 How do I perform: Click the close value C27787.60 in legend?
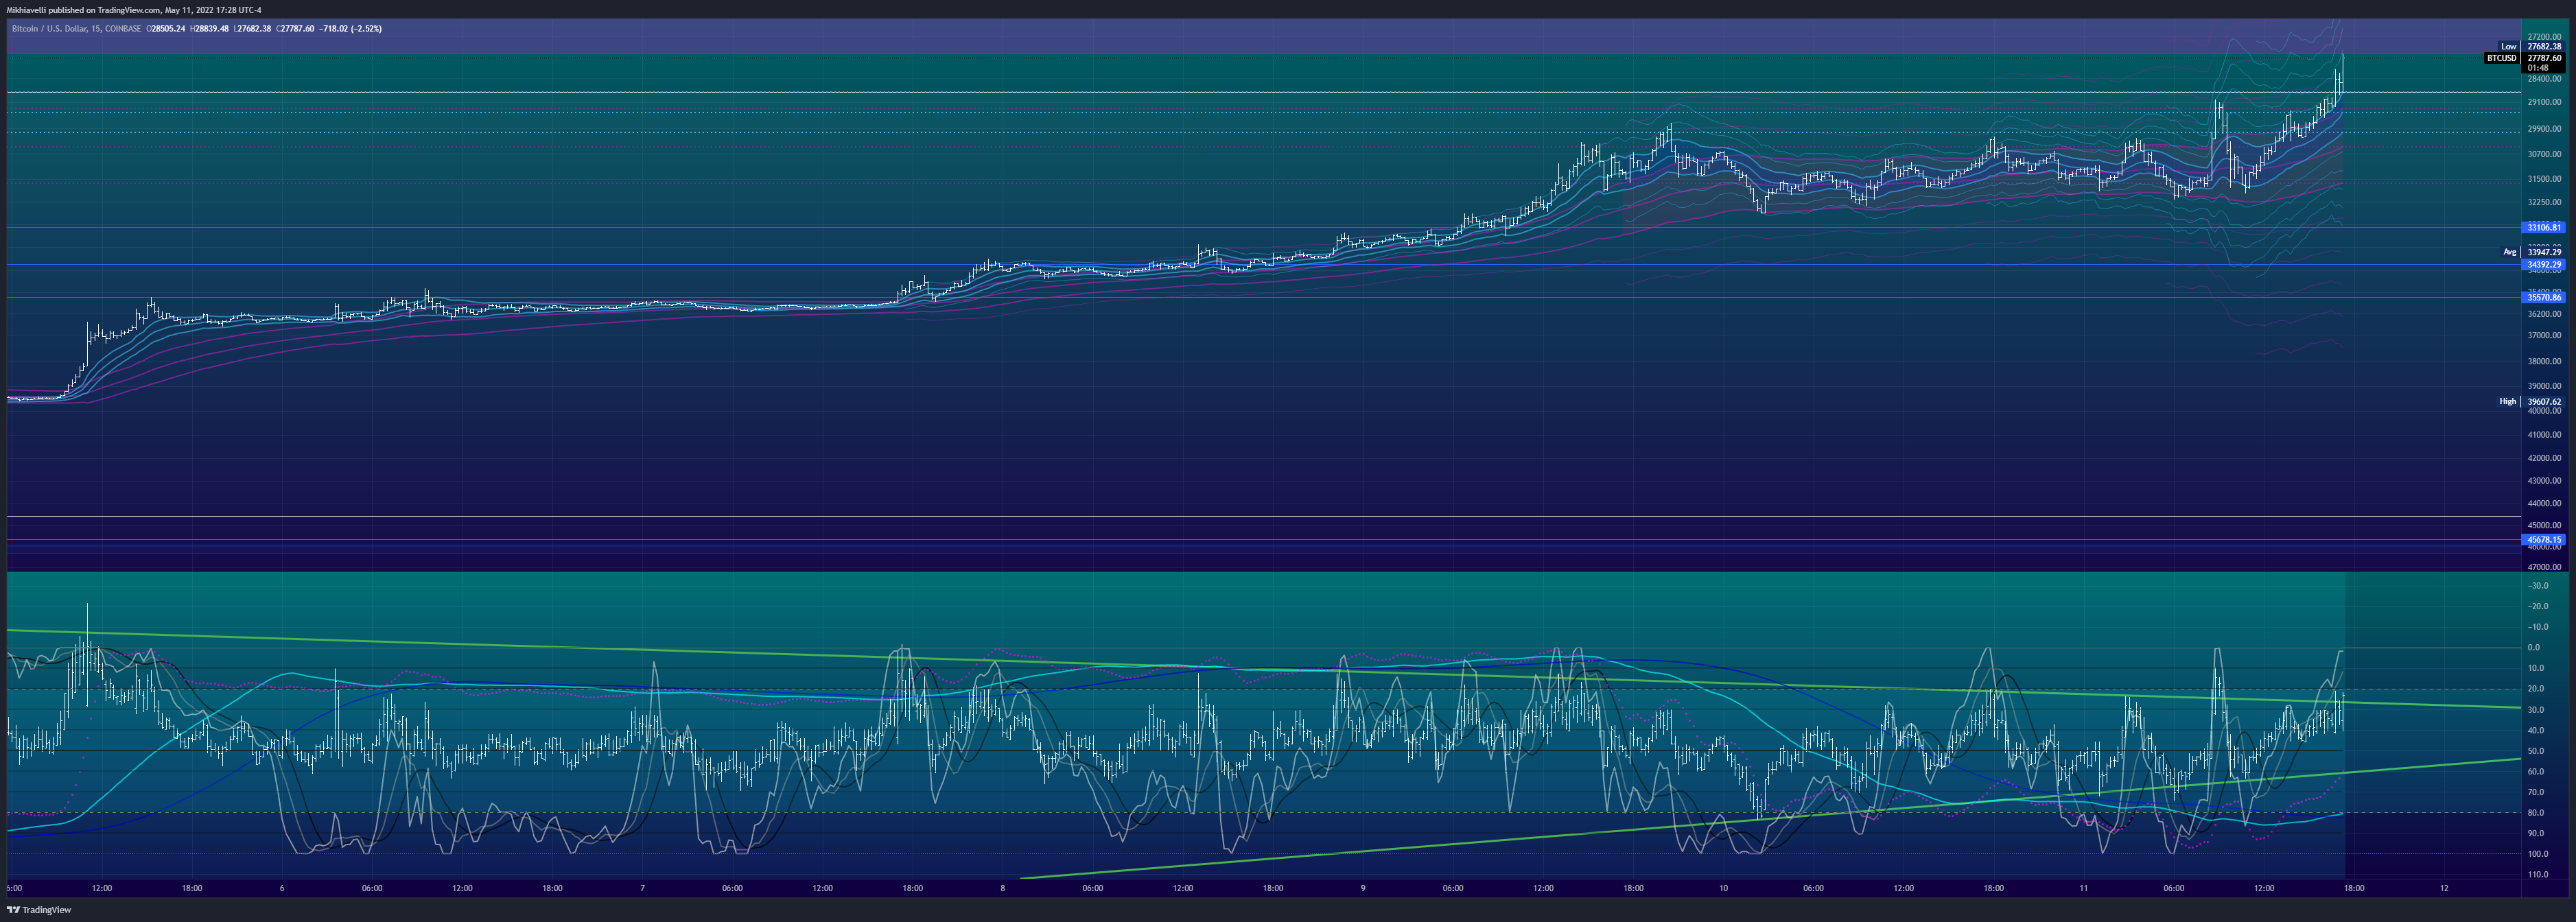click(296, 29)
